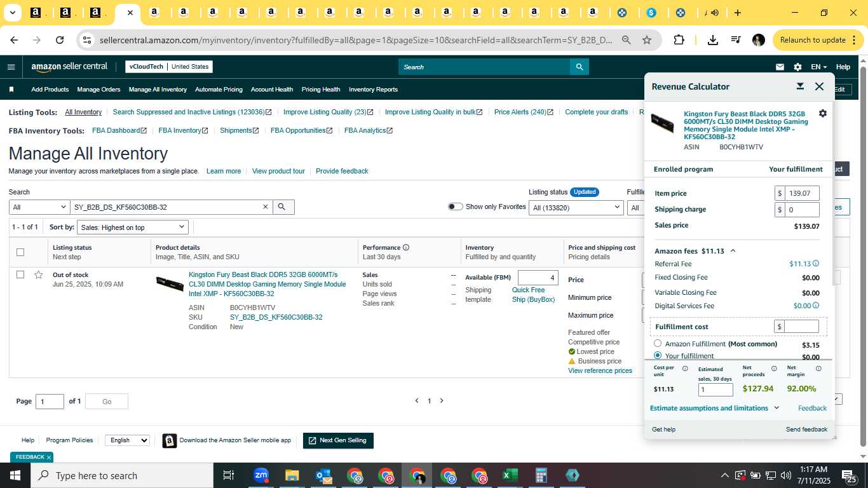Open Zoom from the taskbar
868x488 pixels.
261,475
